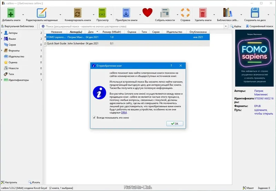Open Fetch news dropdown arrow
This screenshot has height=191, width=276.
click(x=177, y=14)
